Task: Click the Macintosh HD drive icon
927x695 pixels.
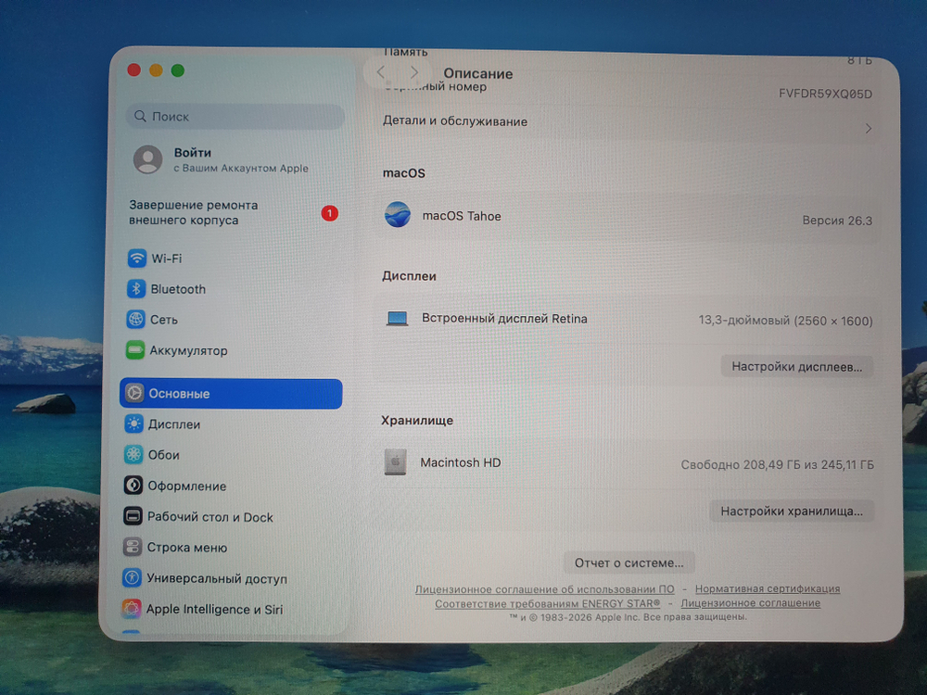Action: tap(395, 462)
